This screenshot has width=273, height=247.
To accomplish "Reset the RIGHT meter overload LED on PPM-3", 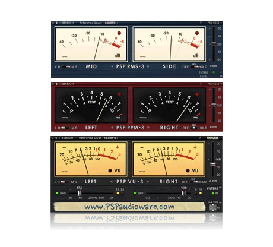I will (x=197, y=94).
